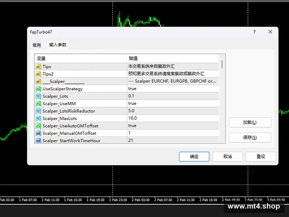Screen dimensions: 289x217
Task: Close the FapTurbo47 dialog
Action: point(270,32)
